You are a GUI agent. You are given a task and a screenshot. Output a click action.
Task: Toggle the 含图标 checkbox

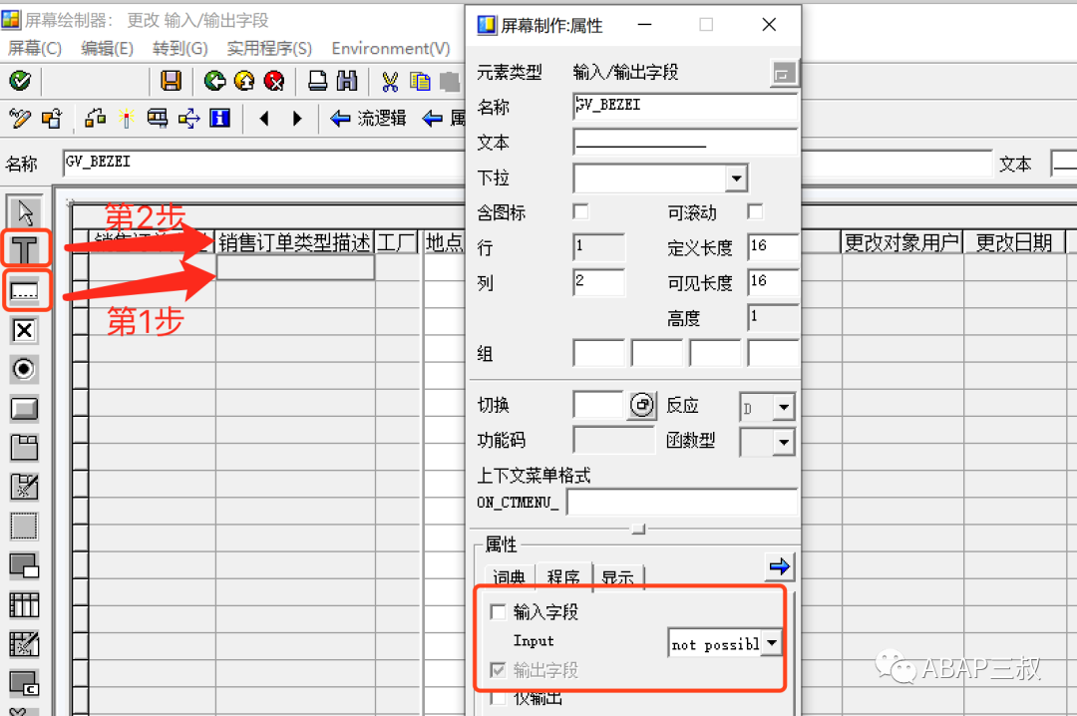[x=581, y=212]
